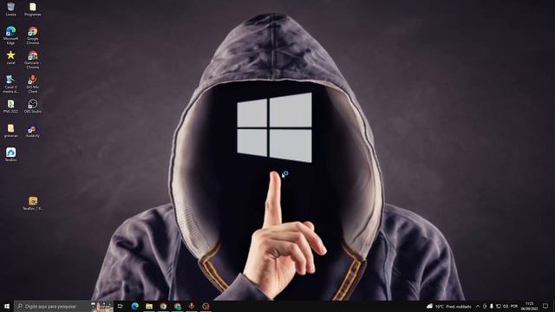
Task: Select the WO Mic Client shortcut
Action: point(33,84)
